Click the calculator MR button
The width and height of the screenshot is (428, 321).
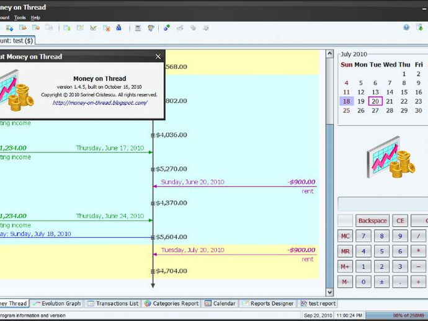(x=346, y=251)
